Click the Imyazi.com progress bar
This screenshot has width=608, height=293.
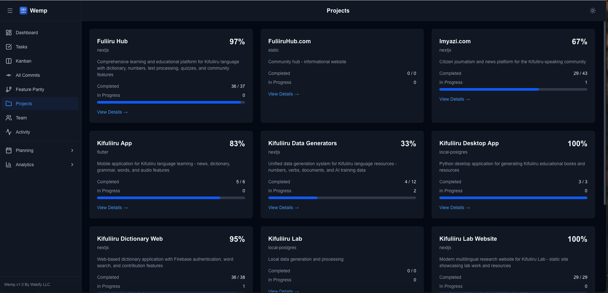(x=513, y=89)
